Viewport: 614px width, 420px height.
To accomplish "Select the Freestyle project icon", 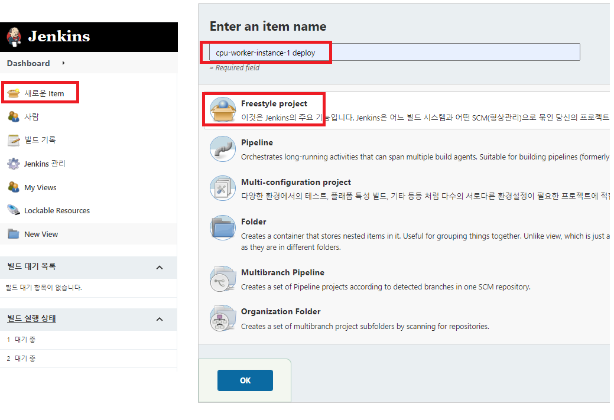I will coord(223,110).
